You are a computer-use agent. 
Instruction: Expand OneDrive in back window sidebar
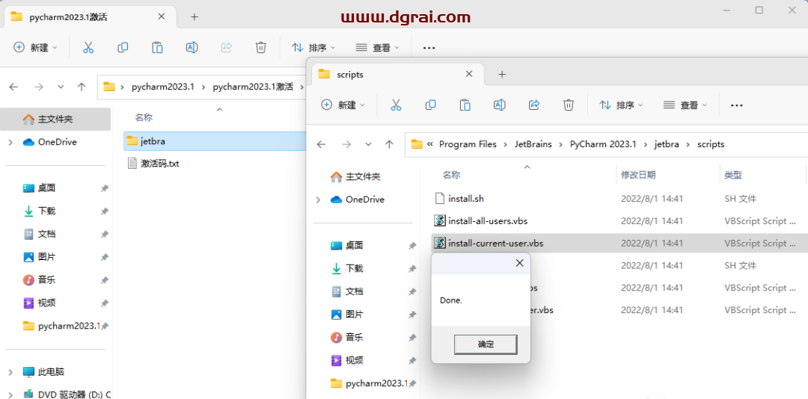click(x=10, y=142)
